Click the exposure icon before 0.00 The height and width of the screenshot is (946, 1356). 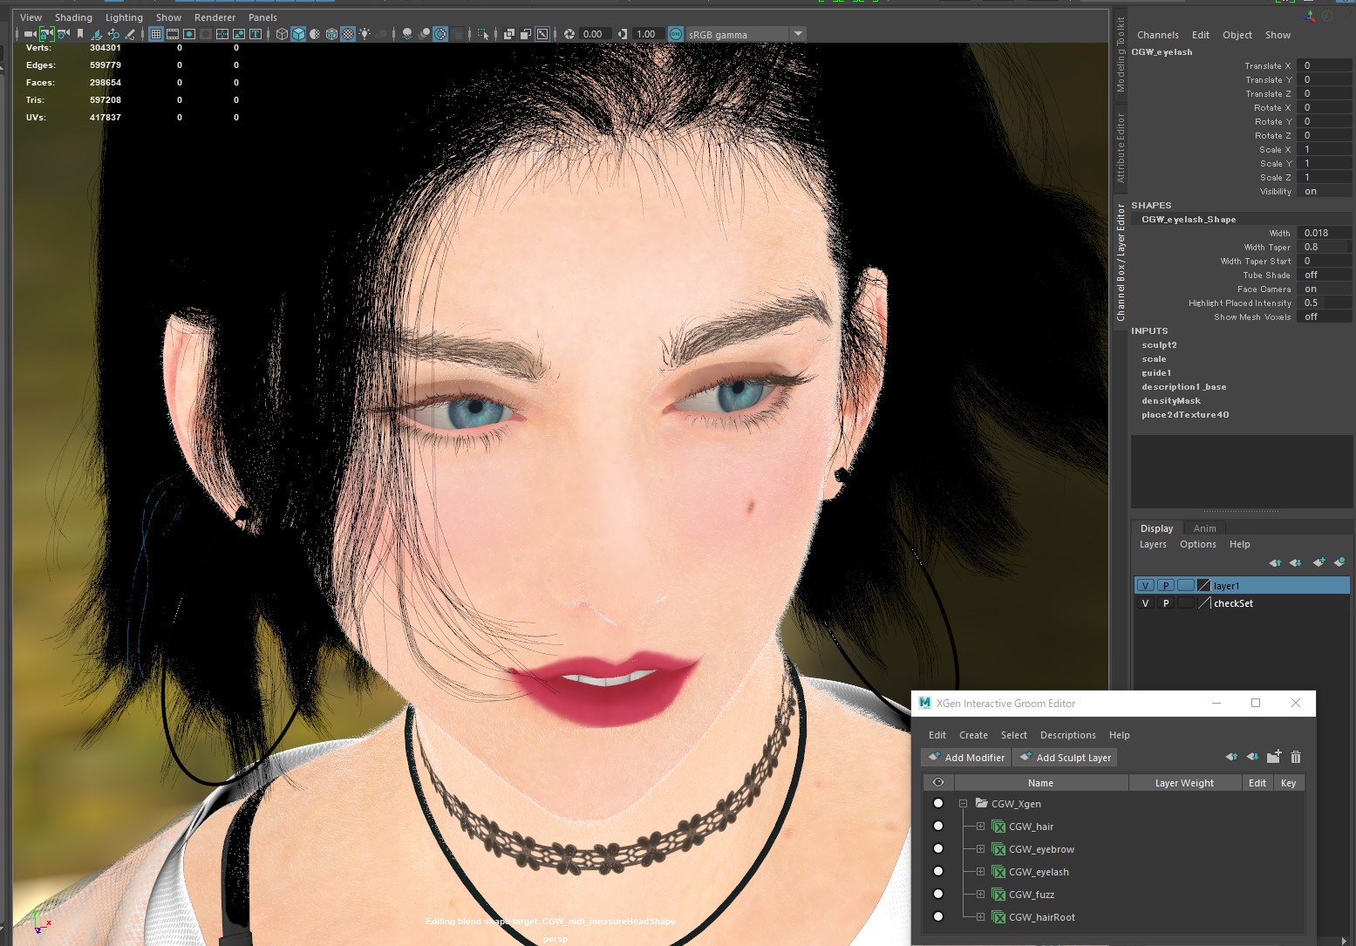(569, 34)
